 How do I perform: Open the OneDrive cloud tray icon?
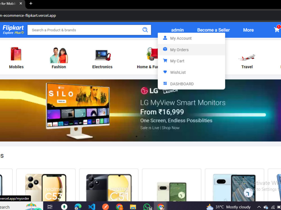click(266, 207)
